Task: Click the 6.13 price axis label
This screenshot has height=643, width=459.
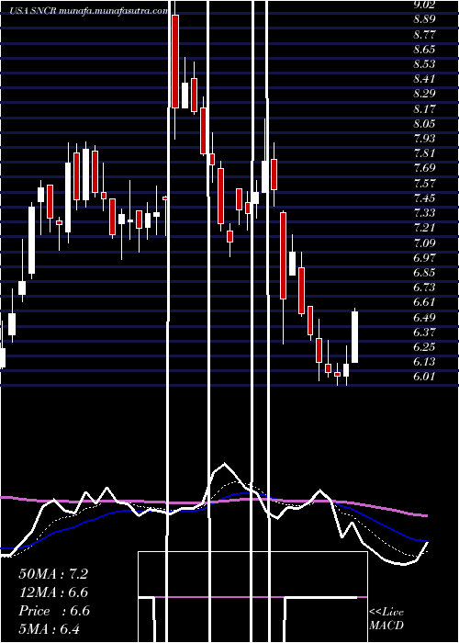Action: pos(424,362)
